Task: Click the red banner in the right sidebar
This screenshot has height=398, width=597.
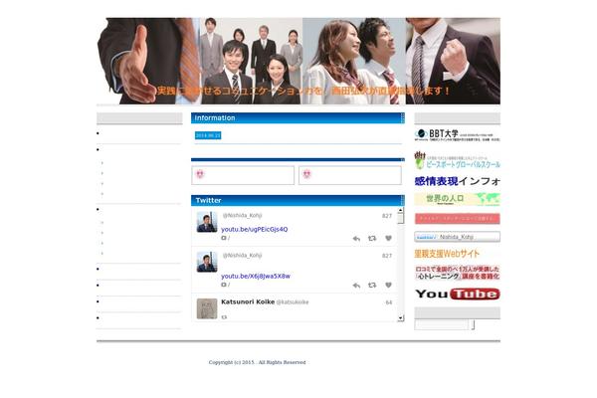Action: 457,219
